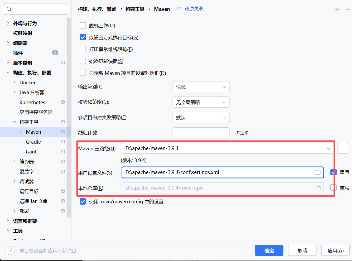Viewport: 352px width, 261px height.
Task: Click the settings tree vertical scrollbar
Action: [x=69, y=118]
